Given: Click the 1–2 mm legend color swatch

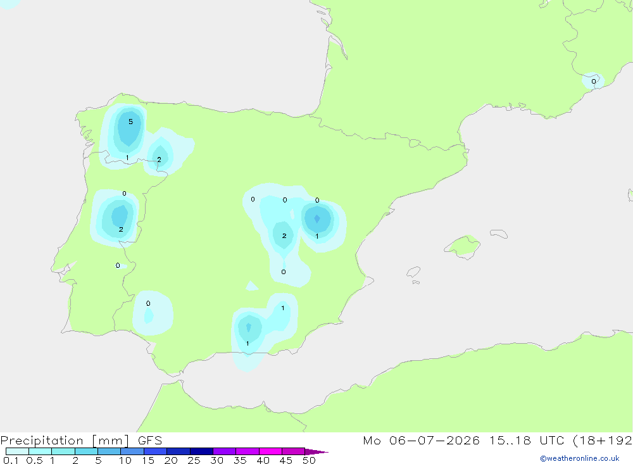Looking at the screenshot, I should (63, 451).
